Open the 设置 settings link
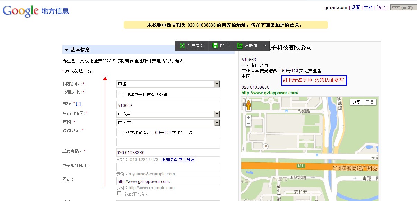The width and height of the screenshot is (417, 201). (x=356, y=7)
